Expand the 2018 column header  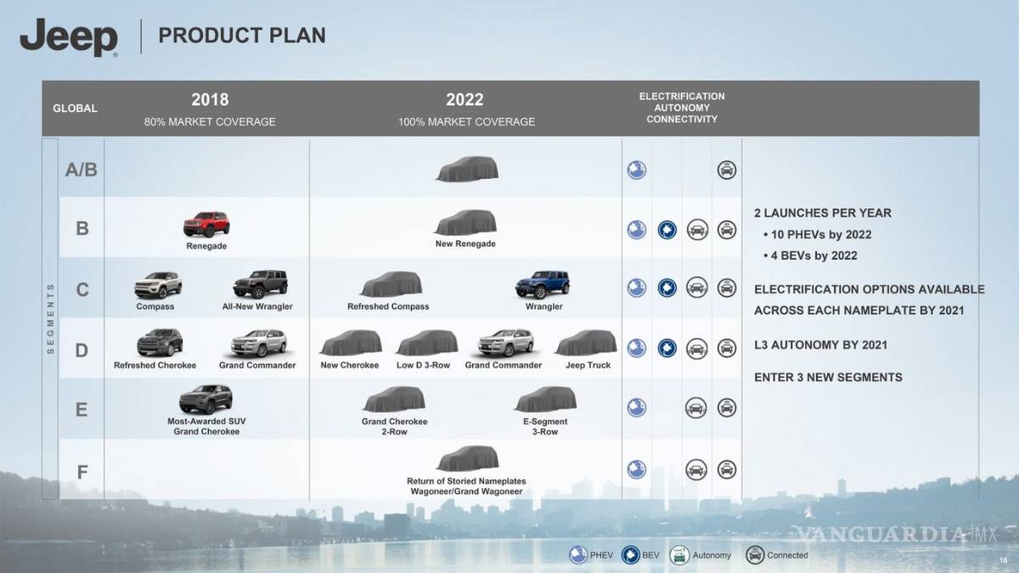click(x=210, y=99)
